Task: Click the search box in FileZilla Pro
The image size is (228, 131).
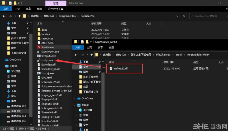Action: [209, 16]
